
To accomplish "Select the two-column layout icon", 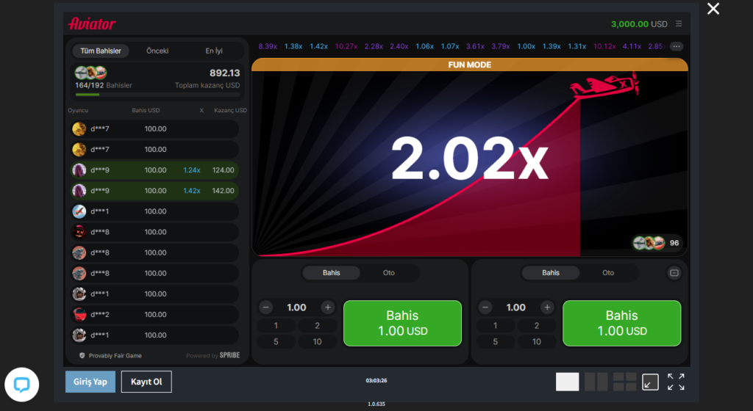I will click(x=596, y=382).
